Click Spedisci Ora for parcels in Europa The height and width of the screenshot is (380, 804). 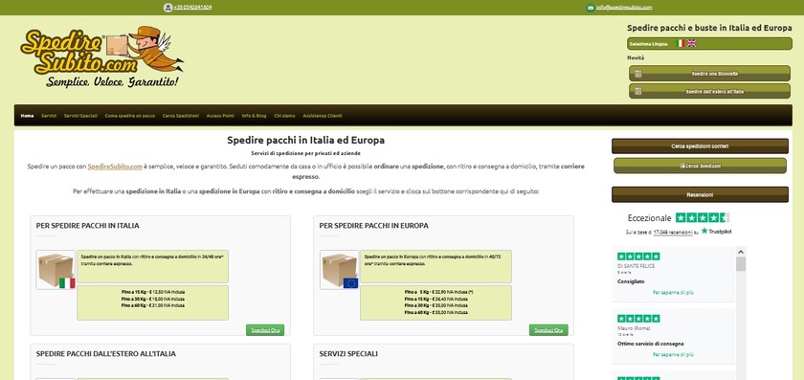pyautogui.click(x=548, y=330)
